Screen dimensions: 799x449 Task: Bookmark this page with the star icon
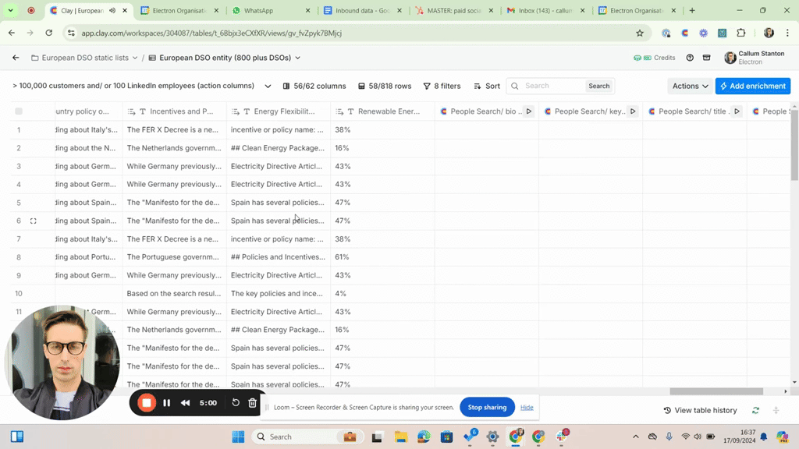640,34
